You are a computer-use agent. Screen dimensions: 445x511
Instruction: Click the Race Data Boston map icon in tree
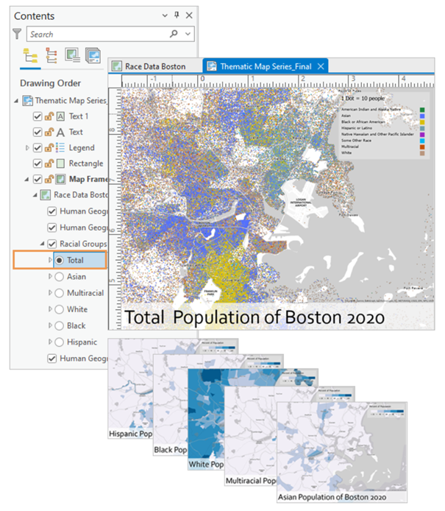(x=46, y=195)
